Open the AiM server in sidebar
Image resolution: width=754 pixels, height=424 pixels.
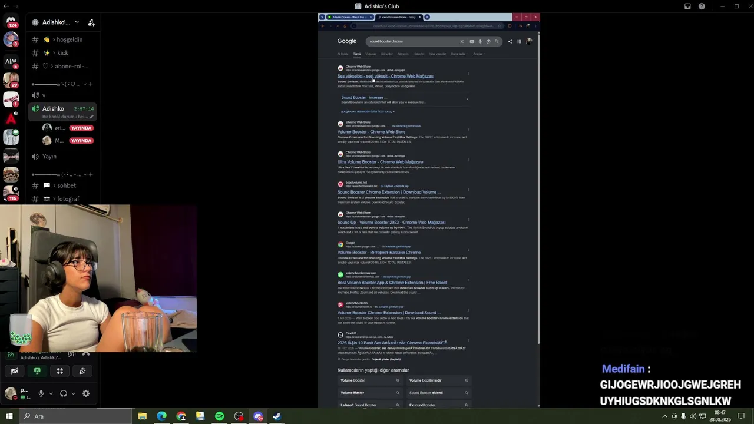pyautogui.click(x=11, y=61)
